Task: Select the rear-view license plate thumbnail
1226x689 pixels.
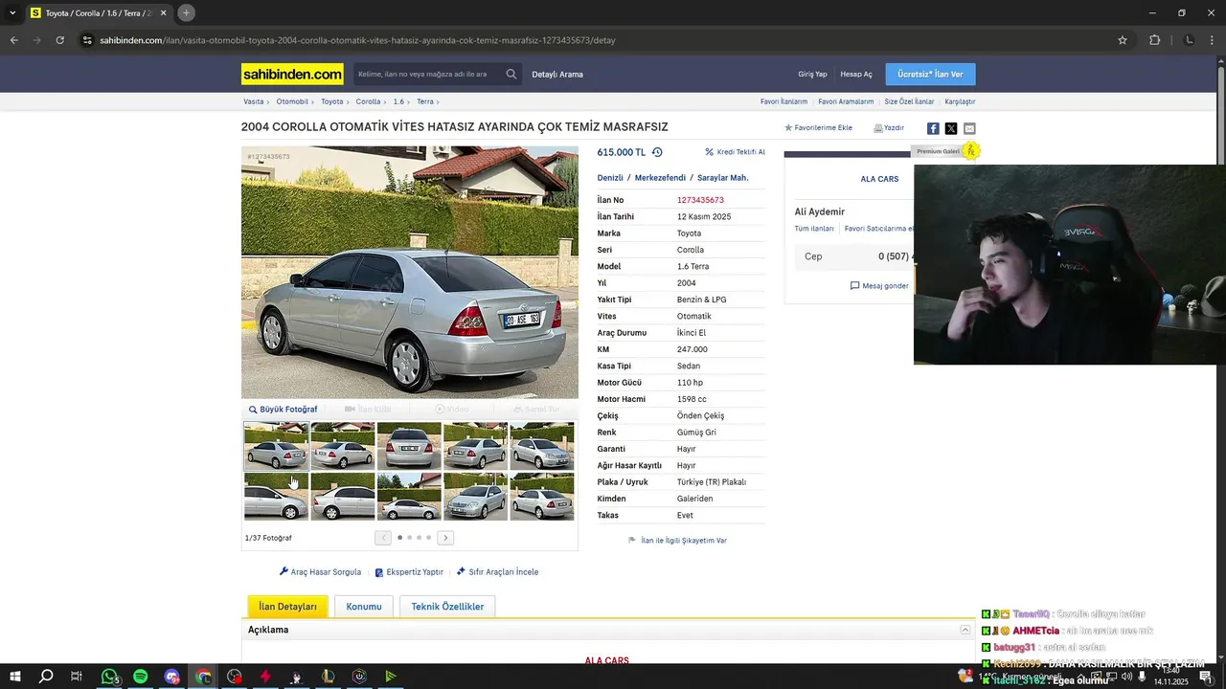Action: point(409,446)
